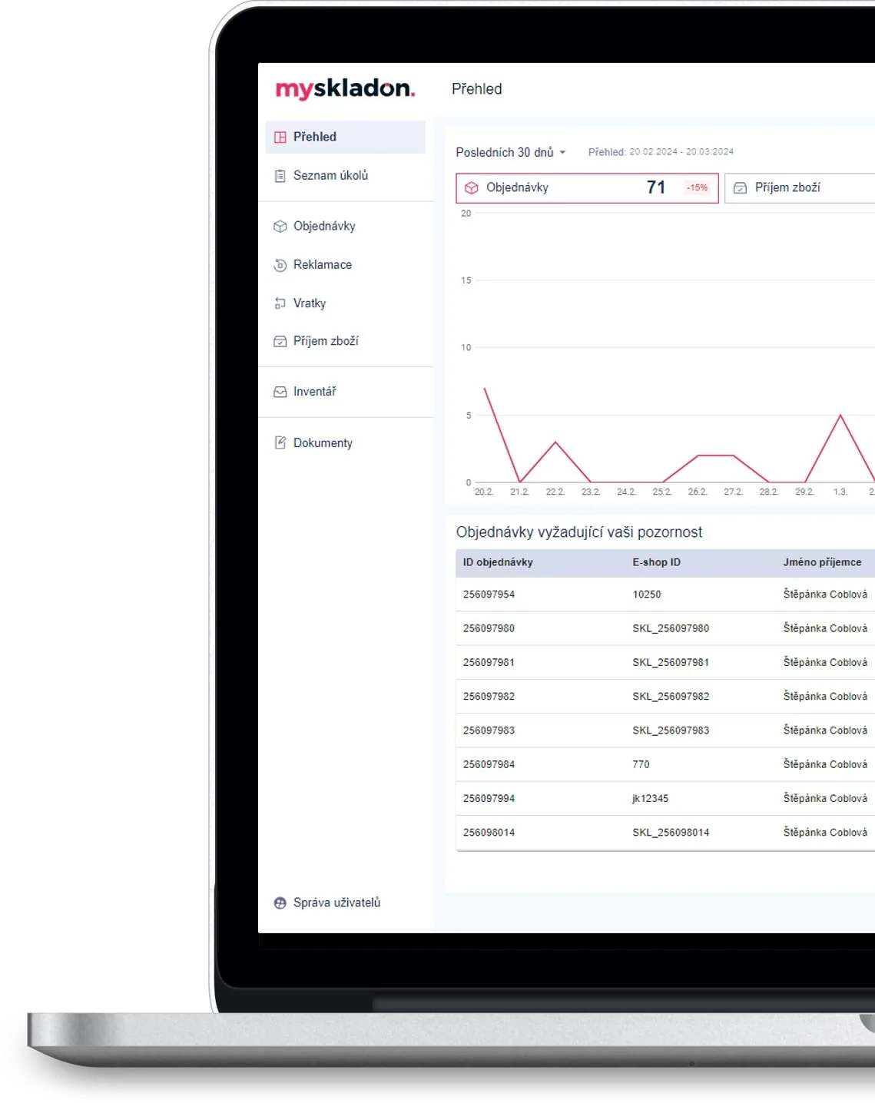Click chart data point at 22.2.

(555, 442)
